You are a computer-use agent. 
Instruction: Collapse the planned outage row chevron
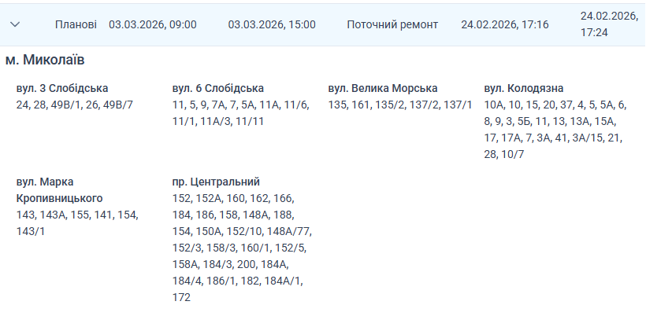pyautogui.click(x=14, y=24)
